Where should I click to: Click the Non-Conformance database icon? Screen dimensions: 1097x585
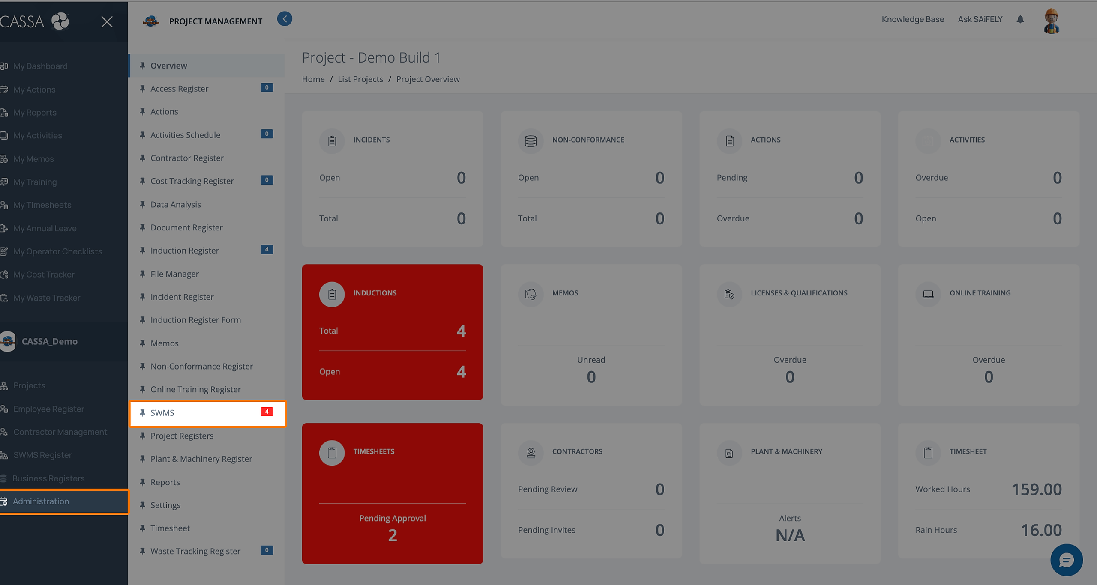coord(531,141)
